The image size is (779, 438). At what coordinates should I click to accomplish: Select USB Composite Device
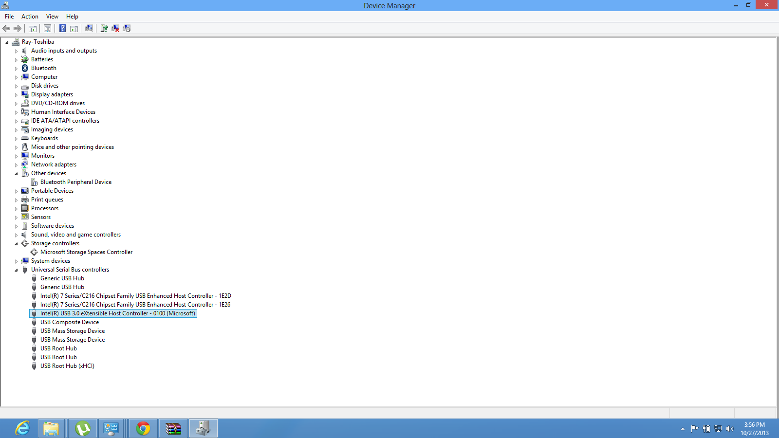pyautogui.click(x=70, y=322)
